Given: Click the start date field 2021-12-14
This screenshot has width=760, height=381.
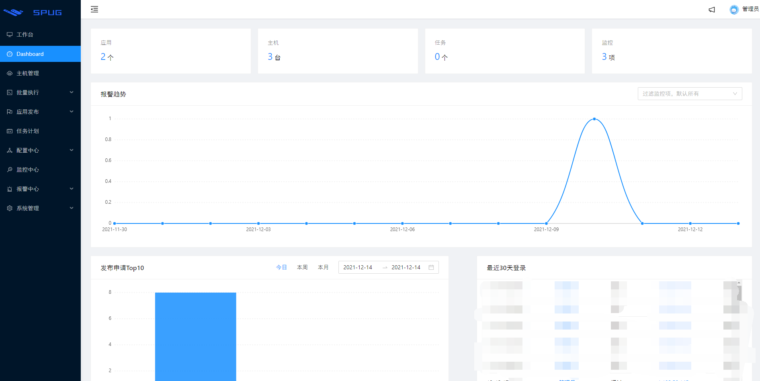Looking at the screenshot, I should 358,267.
